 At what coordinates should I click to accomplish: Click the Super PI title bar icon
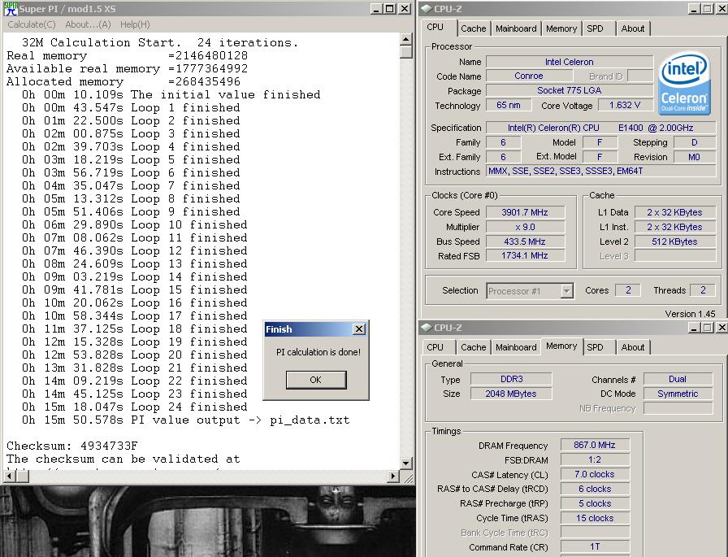click(11, 8)
